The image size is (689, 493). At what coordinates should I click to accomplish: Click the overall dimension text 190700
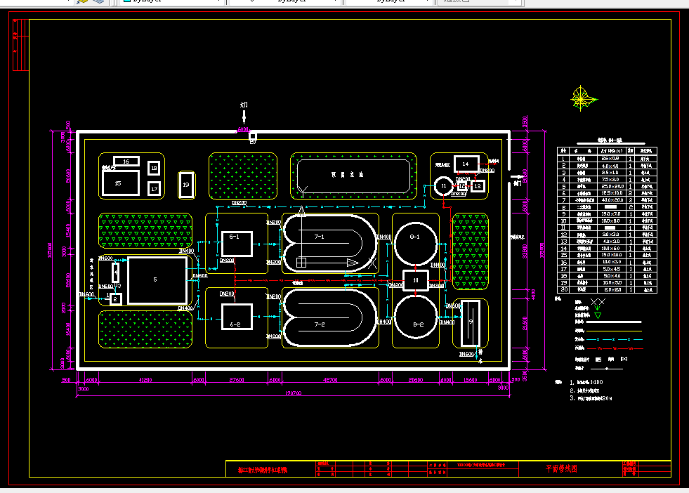pos(293,393)
